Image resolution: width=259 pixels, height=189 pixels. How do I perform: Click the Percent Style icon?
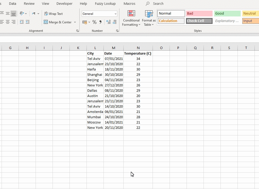pos(94,22)
